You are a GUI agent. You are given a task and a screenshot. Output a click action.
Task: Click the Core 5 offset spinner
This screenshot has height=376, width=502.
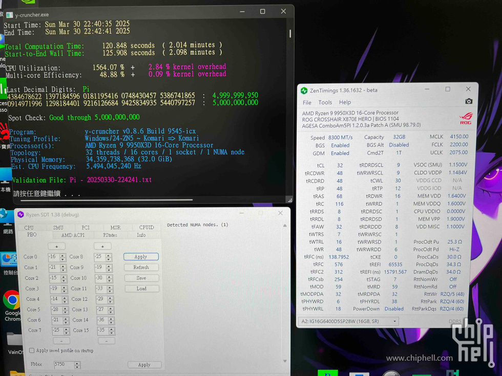[60, 310]
